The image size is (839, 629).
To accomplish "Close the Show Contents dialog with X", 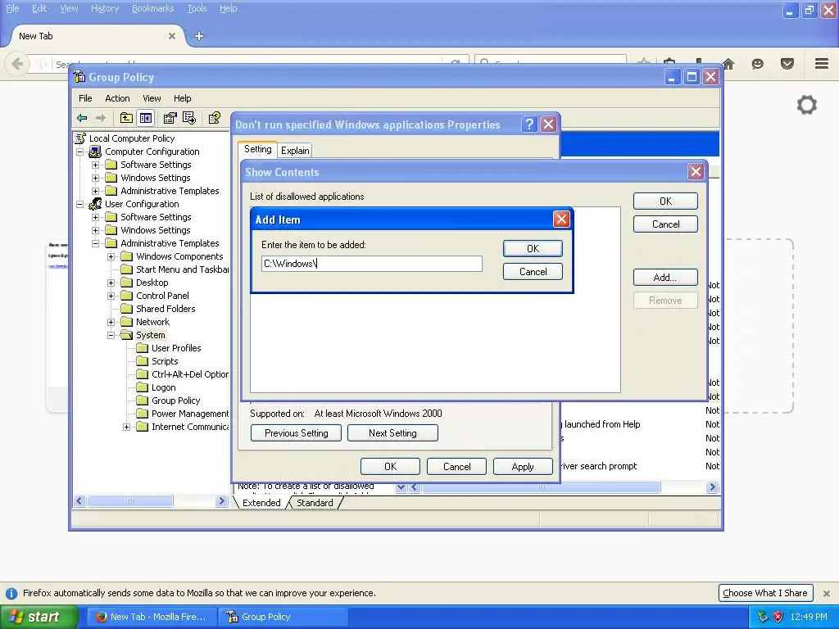I will [696, 172].
